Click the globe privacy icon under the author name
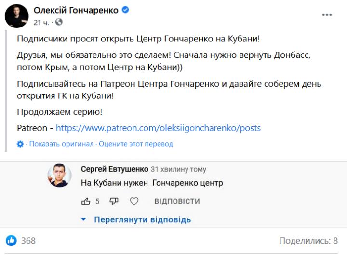Viewport: 347px width, 259px height. coord(59,22)
